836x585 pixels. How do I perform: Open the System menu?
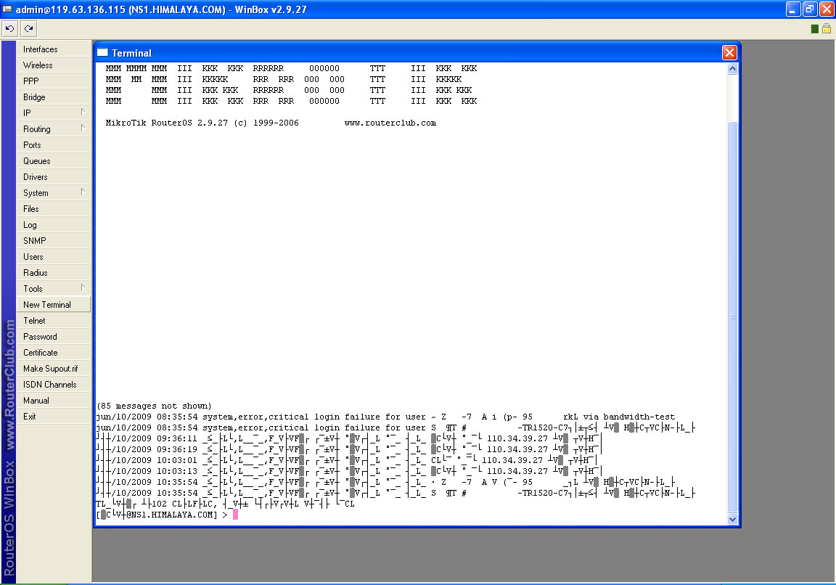[x=54, y=193]
